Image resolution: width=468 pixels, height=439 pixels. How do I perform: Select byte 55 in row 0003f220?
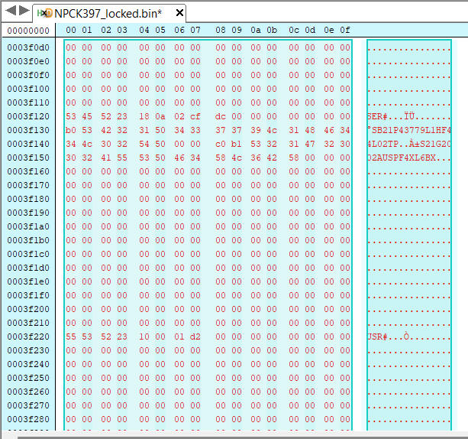tap(71, 337)
